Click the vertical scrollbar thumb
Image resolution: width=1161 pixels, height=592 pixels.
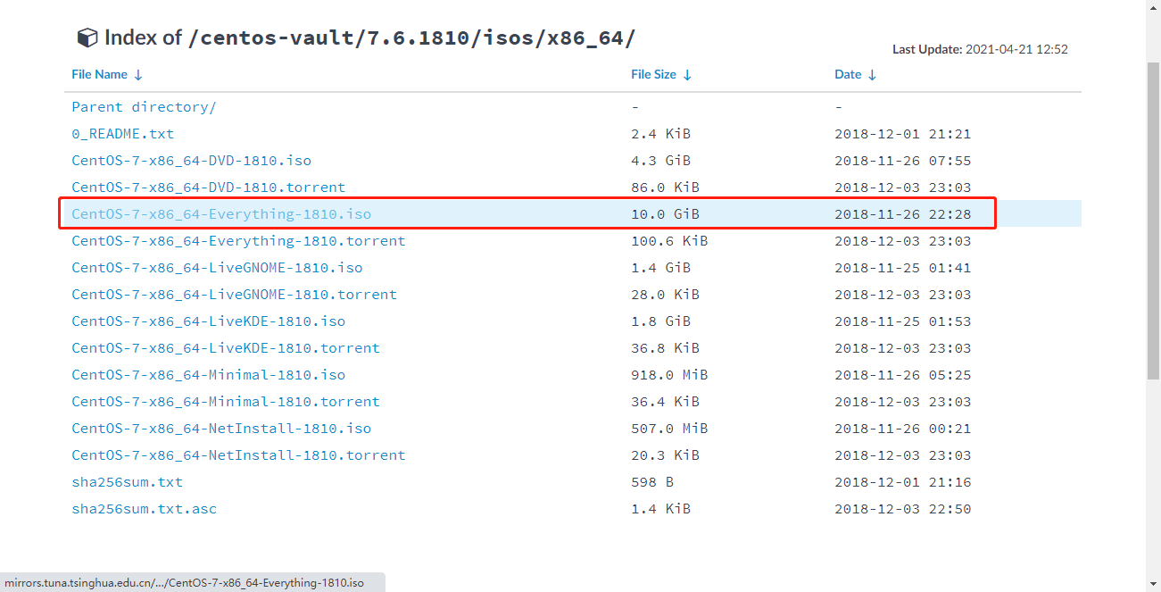coord(1153,219)
